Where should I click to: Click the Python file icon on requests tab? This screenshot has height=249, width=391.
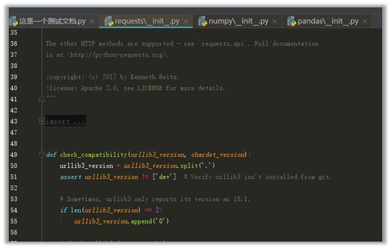(x=109, y=21)
